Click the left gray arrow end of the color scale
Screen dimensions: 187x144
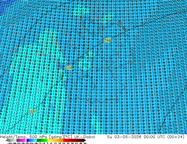point(7,140)
